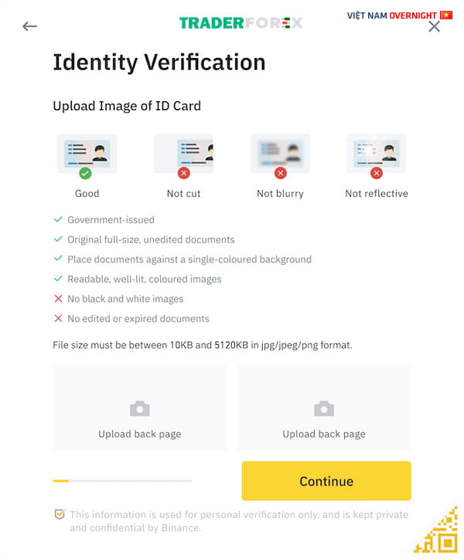Select the Good ID card example thumbnail
Image resolution: width=464 pixels, height=560 pixels.
point(87,153)
